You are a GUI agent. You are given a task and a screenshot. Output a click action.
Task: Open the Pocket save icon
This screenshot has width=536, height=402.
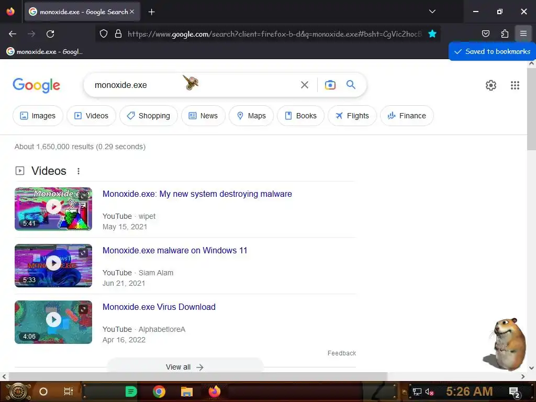point(485,33)
